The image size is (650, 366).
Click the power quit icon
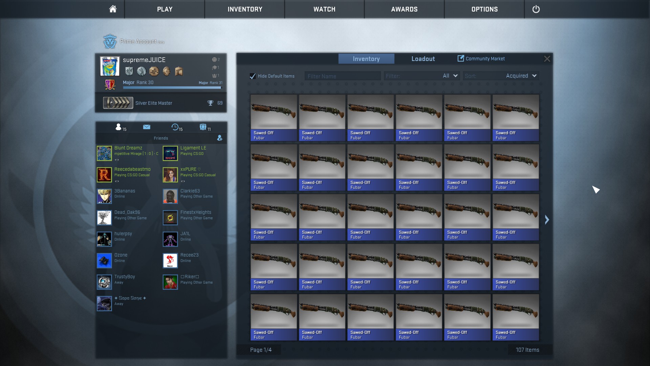(x=536, y=9)
